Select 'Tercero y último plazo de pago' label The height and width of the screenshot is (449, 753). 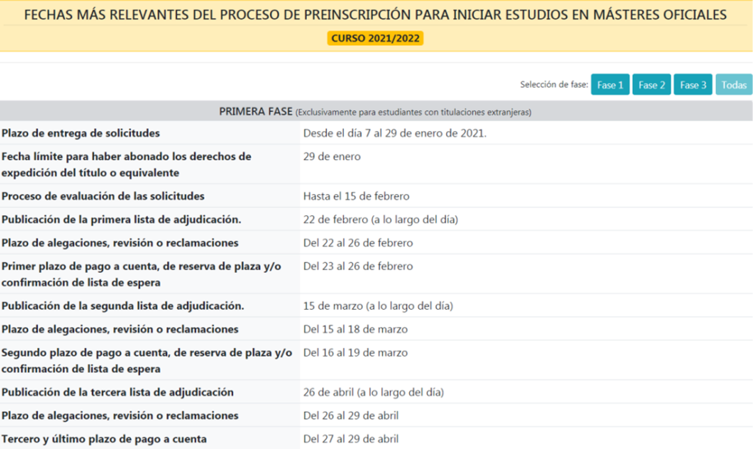[104, 439]
